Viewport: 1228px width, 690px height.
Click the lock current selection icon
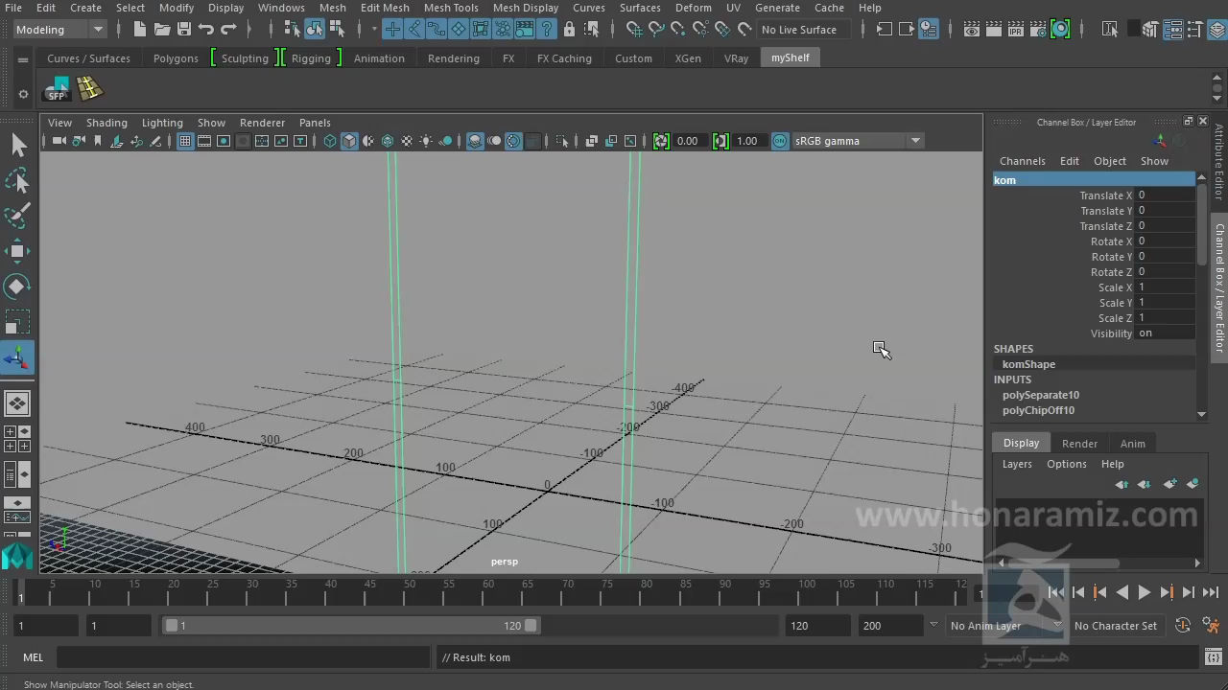click(x=569, y=30)
